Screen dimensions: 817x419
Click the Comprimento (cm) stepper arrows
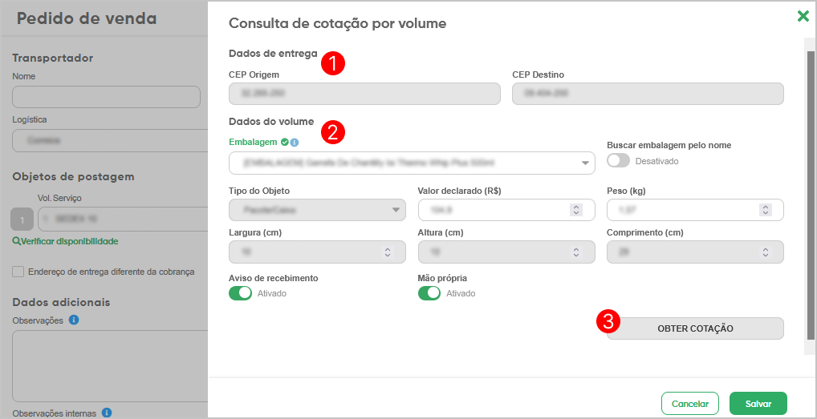766,252
